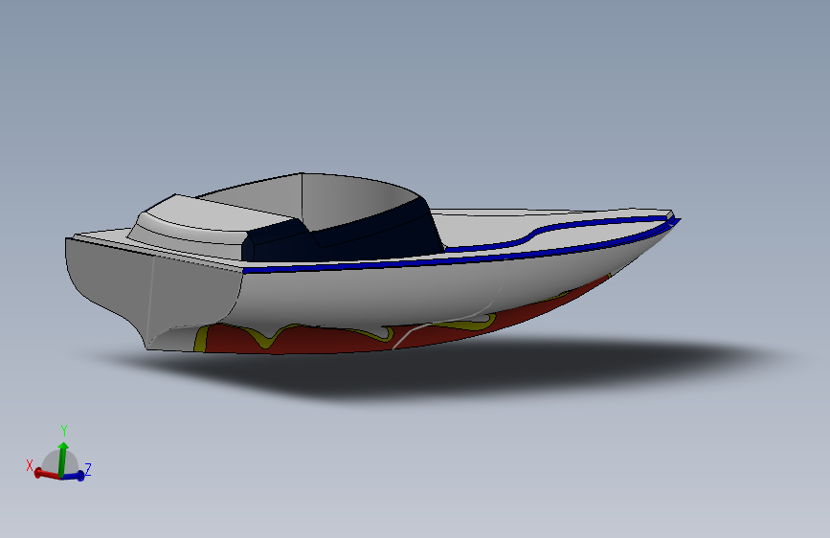The image size is (830, 538).
Task: Click the red X axis on orientation triad
Action: (x=47, y=474)
